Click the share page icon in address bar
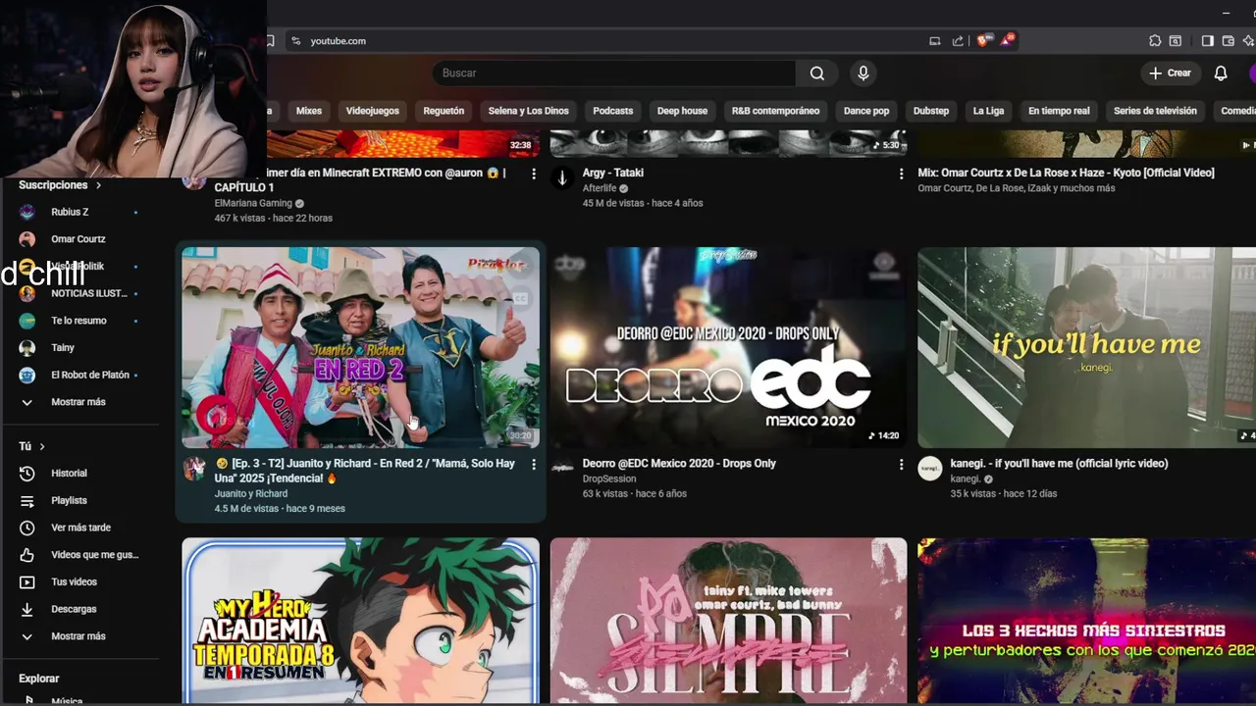Screen dimensions: 1256x706 [958, 41]
